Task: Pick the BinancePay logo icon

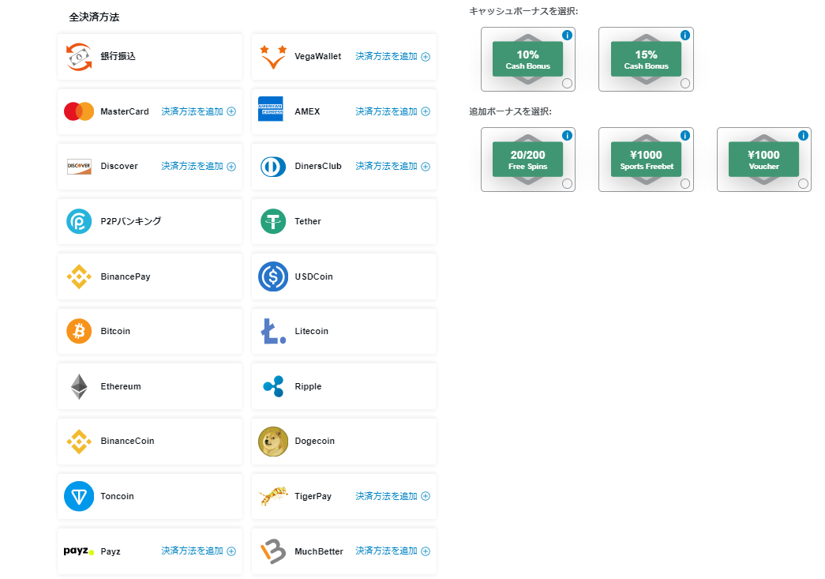Action: 79,276
